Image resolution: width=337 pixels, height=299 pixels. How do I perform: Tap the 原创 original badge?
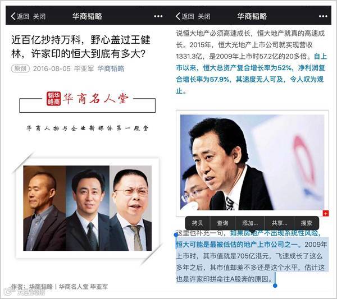pos(20,68)
